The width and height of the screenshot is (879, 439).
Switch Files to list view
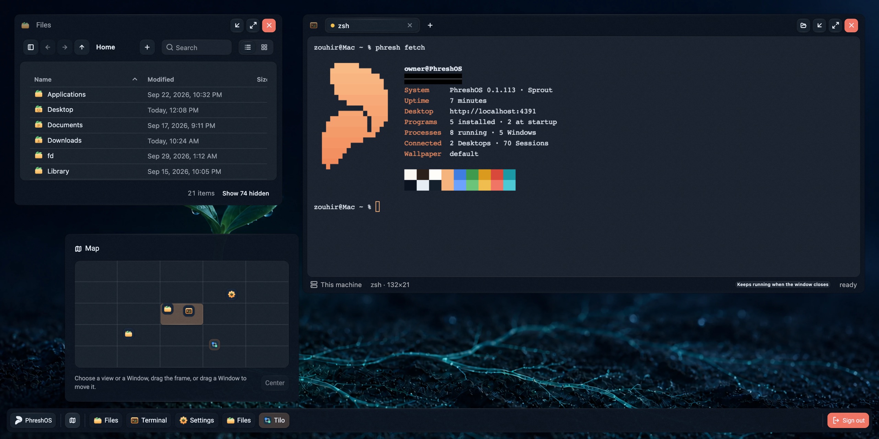point(248,47)
